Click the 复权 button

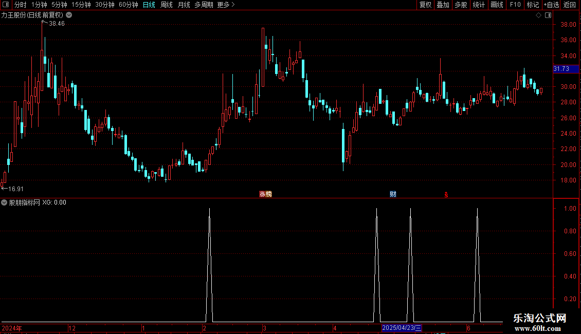[425, 5]
